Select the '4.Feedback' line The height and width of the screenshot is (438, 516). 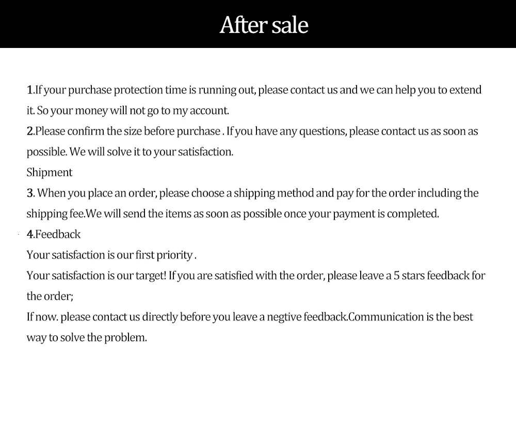[x=54, y=234]
